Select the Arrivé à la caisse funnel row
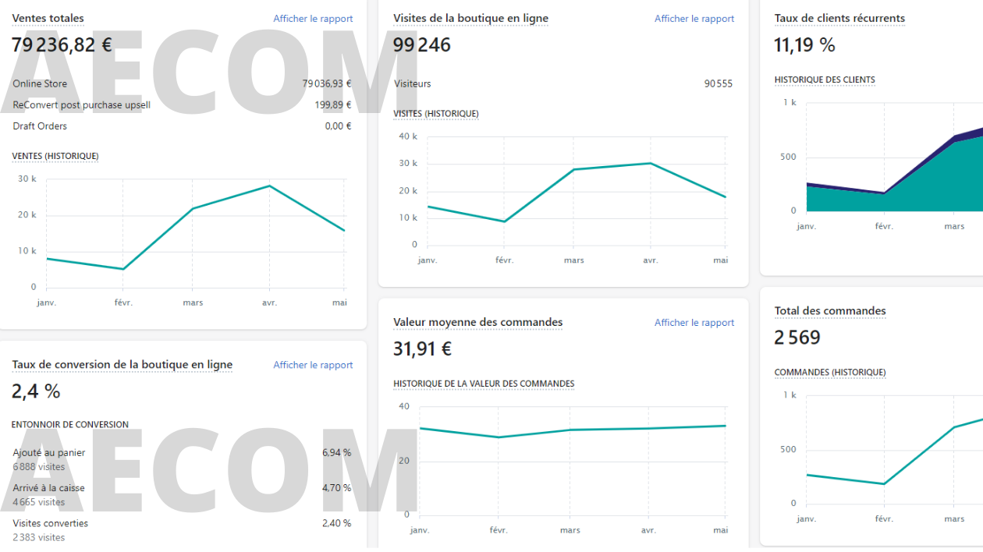 tap(48, 487)
